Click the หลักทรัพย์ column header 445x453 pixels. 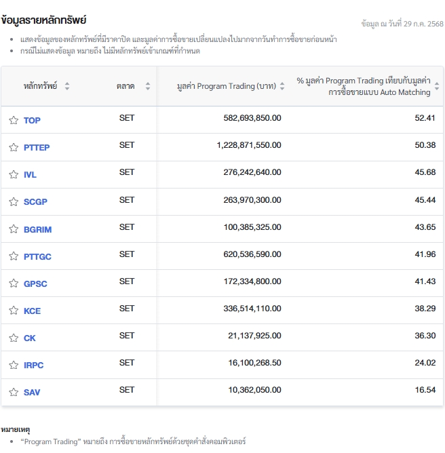click(40, 86)
